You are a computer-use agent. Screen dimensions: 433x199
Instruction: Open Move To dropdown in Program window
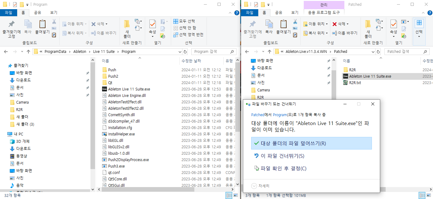pos(74,24)
